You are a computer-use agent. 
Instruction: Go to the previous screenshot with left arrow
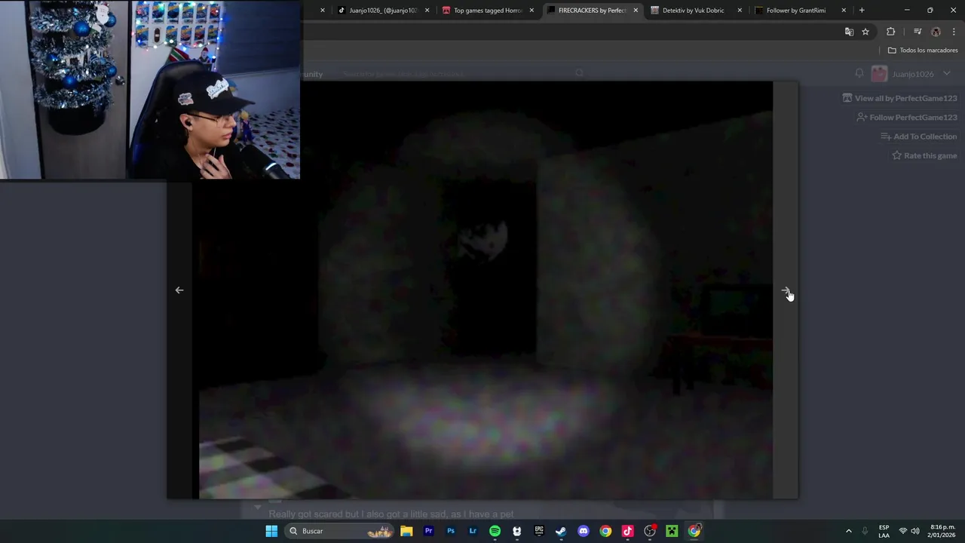(179, 290)
